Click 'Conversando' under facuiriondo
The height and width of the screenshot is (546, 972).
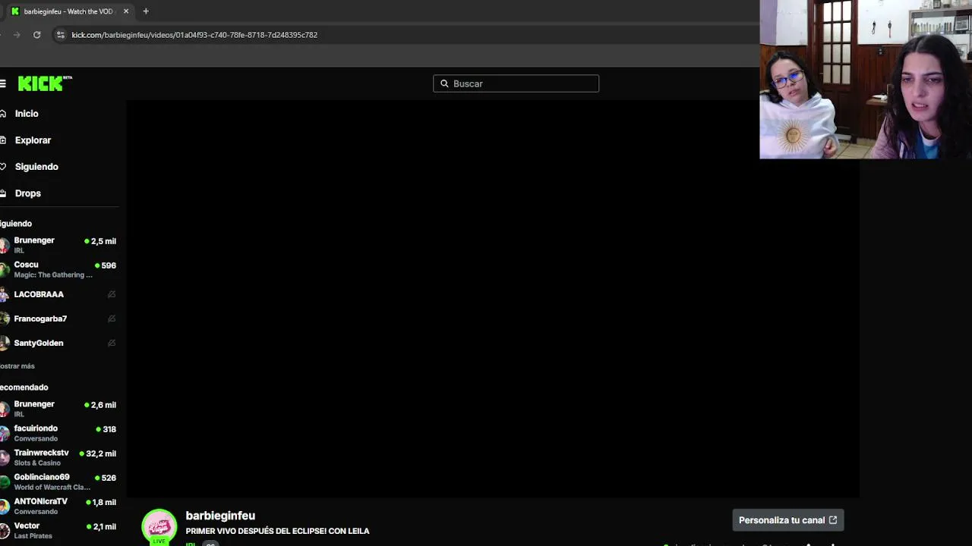click(x=36, y=439)
